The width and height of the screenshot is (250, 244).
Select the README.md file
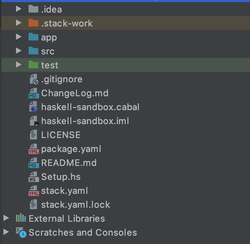click(69, 163)
